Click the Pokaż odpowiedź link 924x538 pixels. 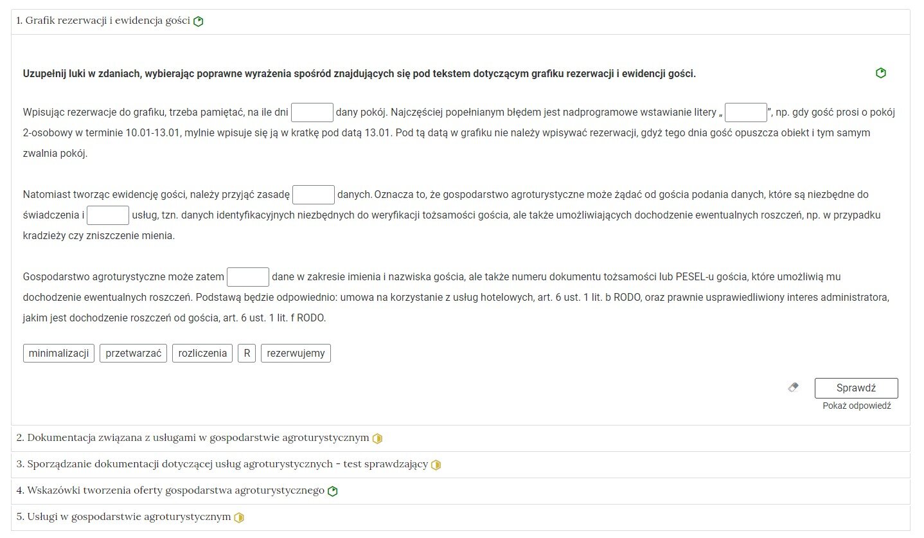(x=857, y=406)
